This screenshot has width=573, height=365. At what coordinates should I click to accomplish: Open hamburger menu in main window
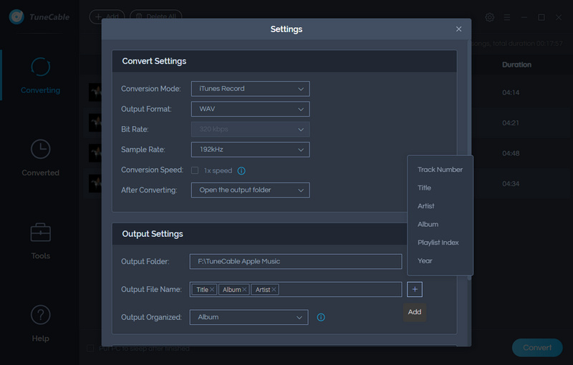507,17
